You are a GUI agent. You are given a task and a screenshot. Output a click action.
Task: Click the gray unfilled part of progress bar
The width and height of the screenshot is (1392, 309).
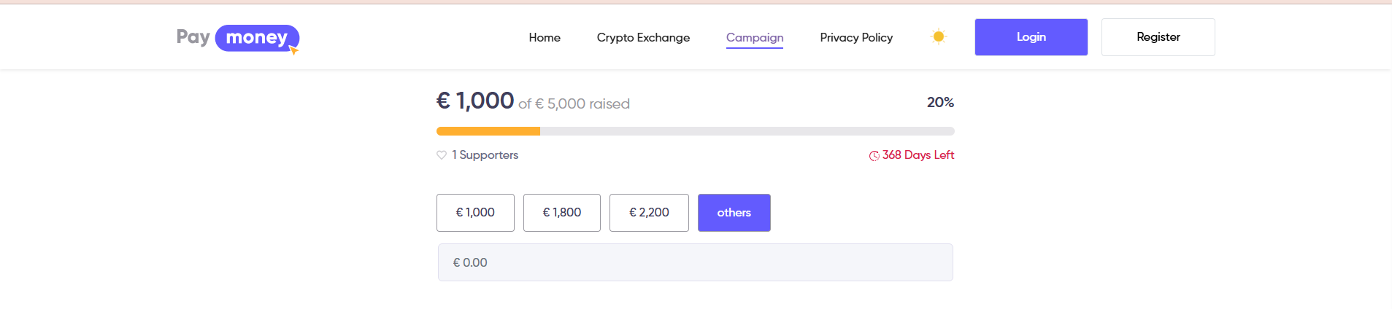[747, 131]
